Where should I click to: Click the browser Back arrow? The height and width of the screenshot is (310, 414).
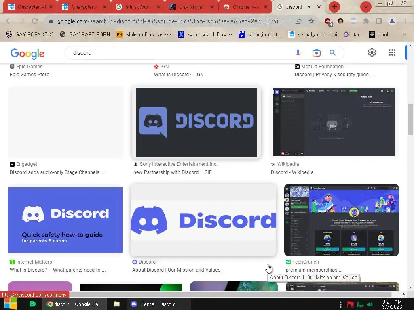click(x=9, y=21)
